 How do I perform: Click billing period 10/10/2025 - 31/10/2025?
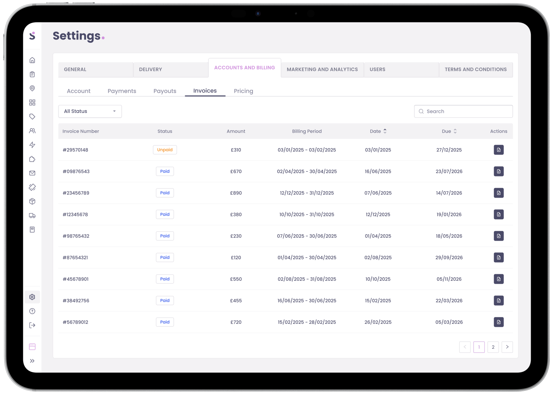[307, 214]
